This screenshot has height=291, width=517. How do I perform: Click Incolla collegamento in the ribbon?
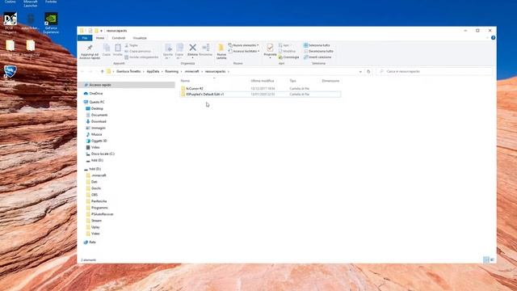(x=141, y=57)
